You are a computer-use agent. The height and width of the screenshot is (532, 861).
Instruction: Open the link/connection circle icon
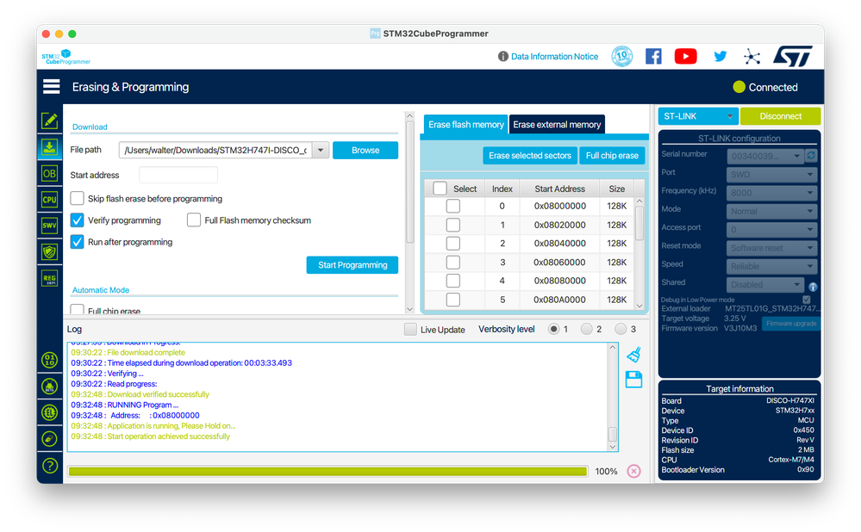point(49,439)
